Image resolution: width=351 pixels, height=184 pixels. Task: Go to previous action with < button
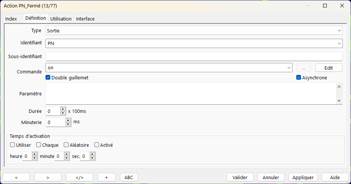coord(16,177)
